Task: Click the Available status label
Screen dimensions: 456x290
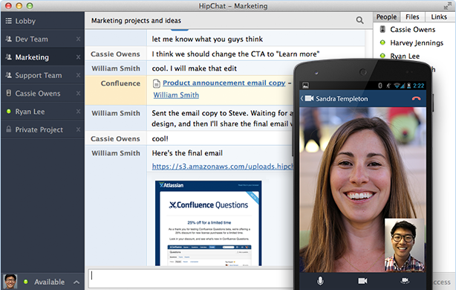Action: click(x=50, y=282)
